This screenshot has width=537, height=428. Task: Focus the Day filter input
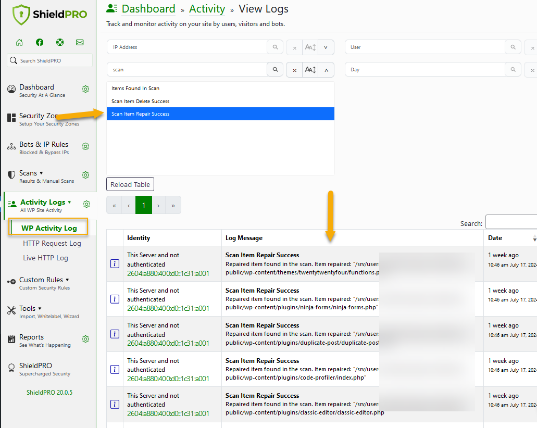tap(425, 69)
